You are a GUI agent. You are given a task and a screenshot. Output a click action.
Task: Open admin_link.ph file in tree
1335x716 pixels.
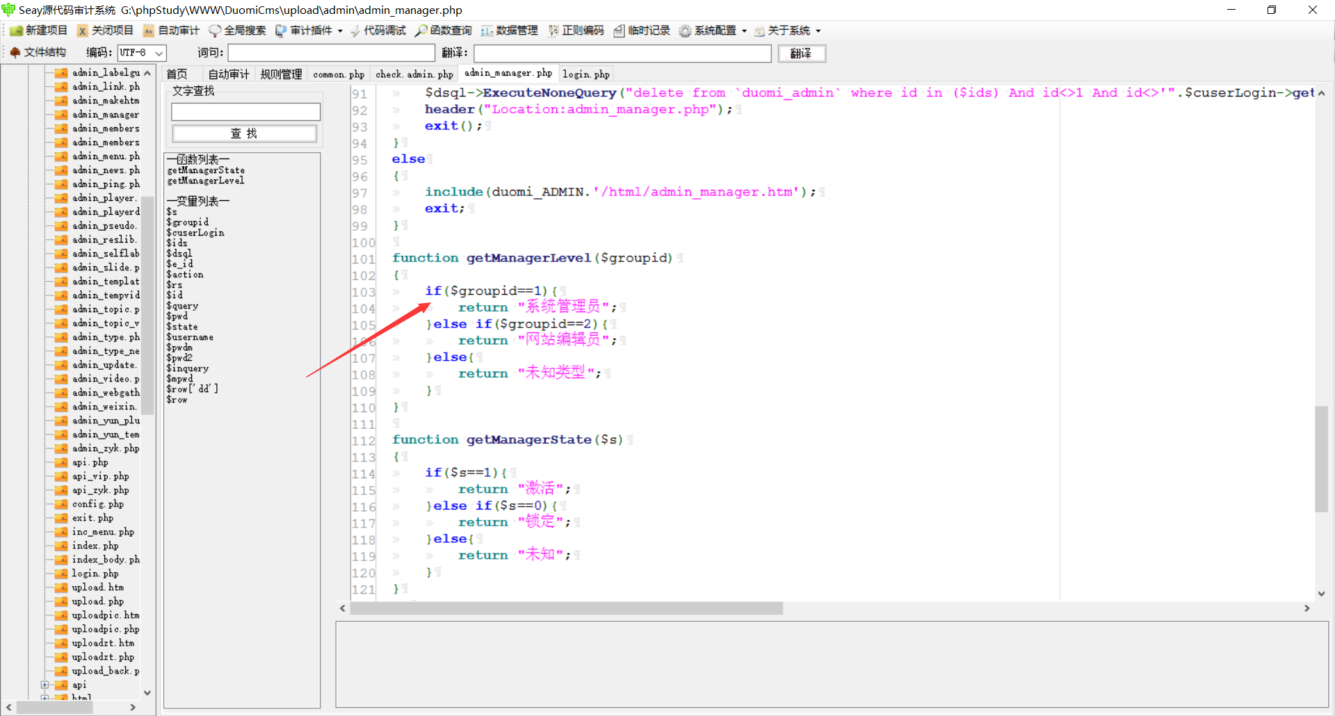tap(106, 86)
